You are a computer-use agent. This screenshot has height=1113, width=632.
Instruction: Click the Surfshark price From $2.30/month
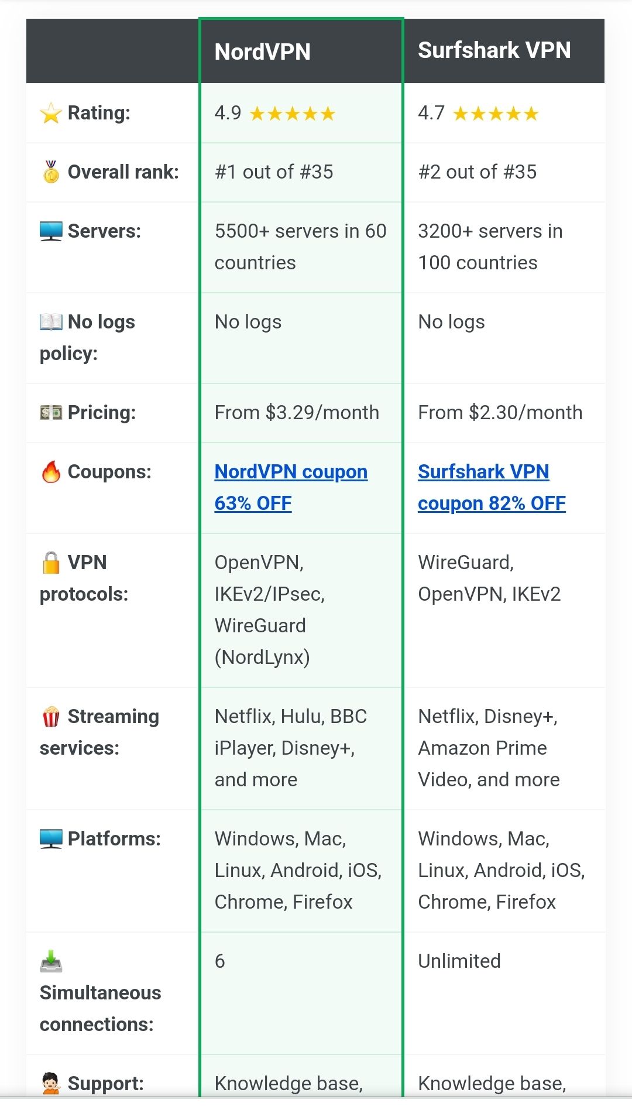pos(500,413)
